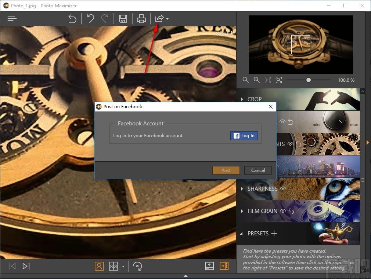Click the share export icon
This screenshot has width=371, height=279.
[159, 18]
